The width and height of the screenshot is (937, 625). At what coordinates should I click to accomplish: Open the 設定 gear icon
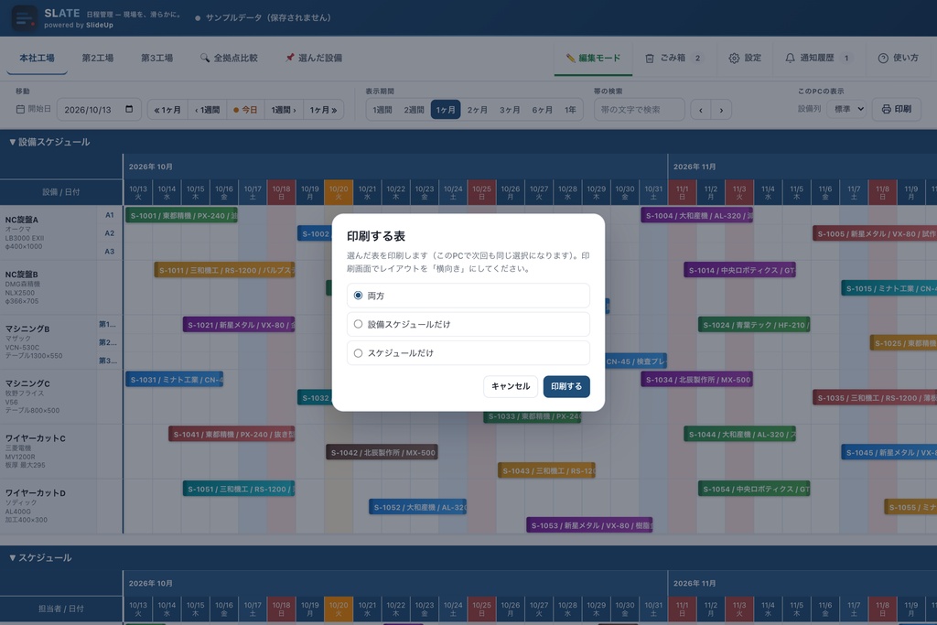(734, 58)
